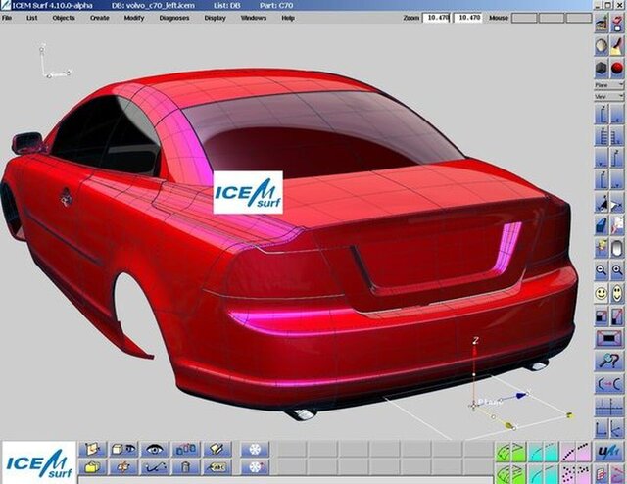Click the blue cube solid icon
This screenshot has height=484, width=627.
point(601,225)
